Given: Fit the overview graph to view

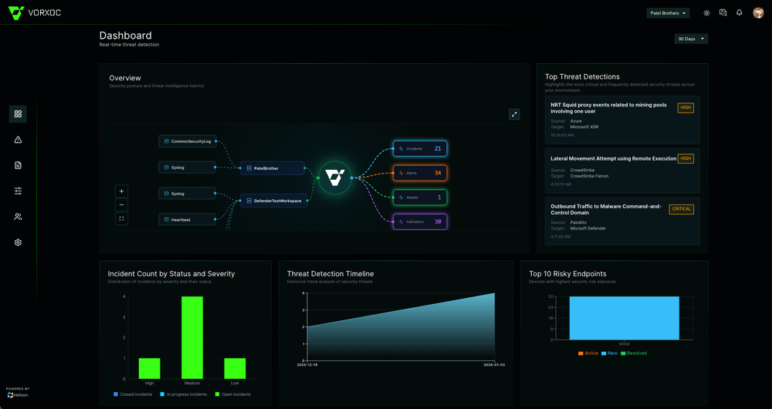Looking at the screenshot, I should (x=122, y=218).
